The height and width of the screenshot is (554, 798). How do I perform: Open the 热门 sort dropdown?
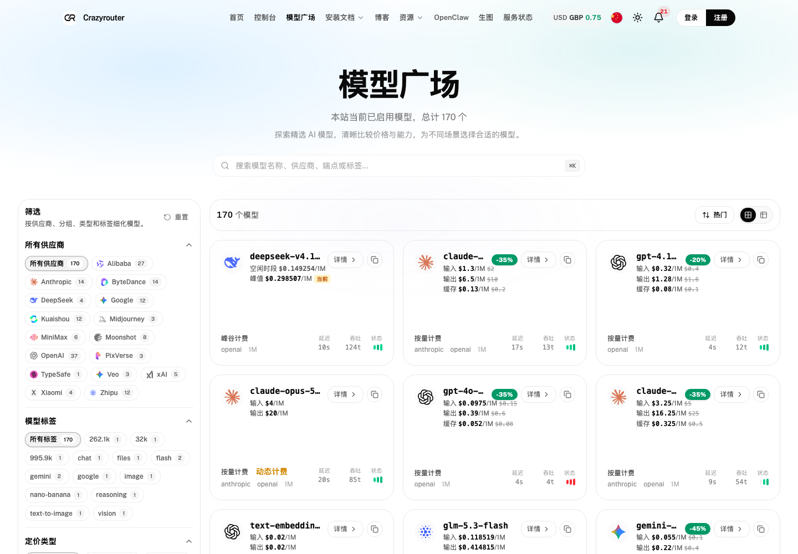tap(715, 215)
